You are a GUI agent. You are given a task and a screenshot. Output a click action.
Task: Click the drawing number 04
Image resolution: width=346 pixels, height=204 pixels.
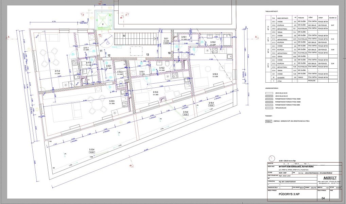pos(324,198)
